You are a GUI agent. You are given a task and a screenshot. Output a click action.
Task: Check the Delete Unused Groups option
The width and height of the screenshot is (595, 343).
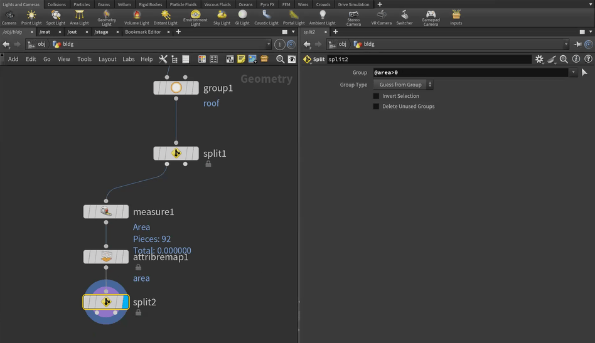click(x=377, y=107)
